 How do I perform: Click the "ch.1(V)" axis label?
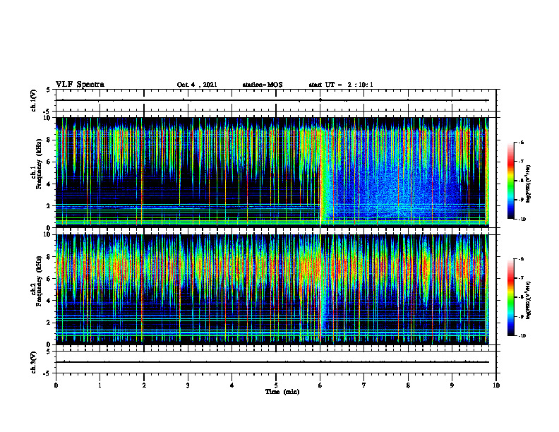tap(34, 100)
